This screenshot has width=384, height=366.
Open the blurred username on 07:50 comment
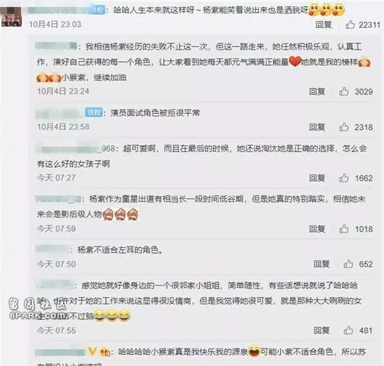tap(52, 249)
